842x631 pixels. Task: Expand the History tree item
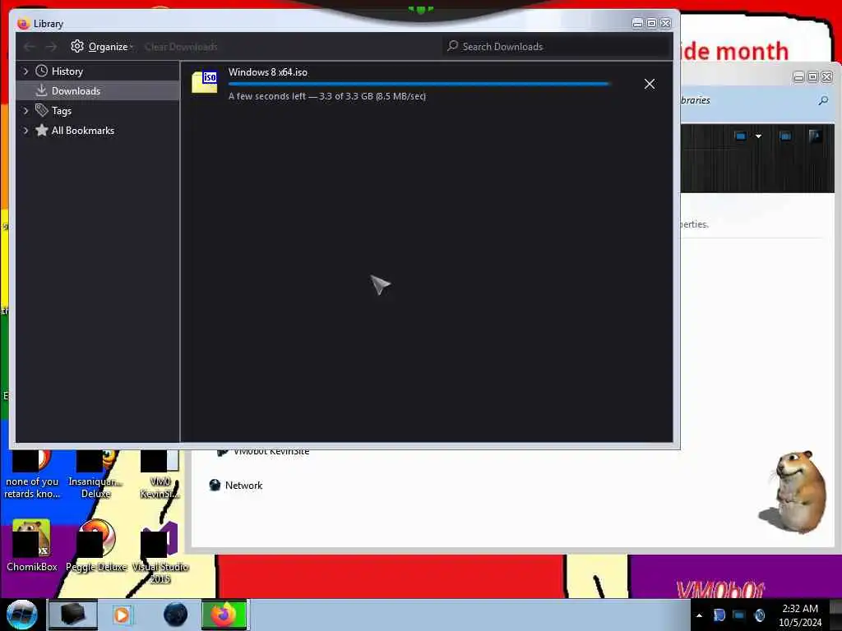[x=25, y=71]
